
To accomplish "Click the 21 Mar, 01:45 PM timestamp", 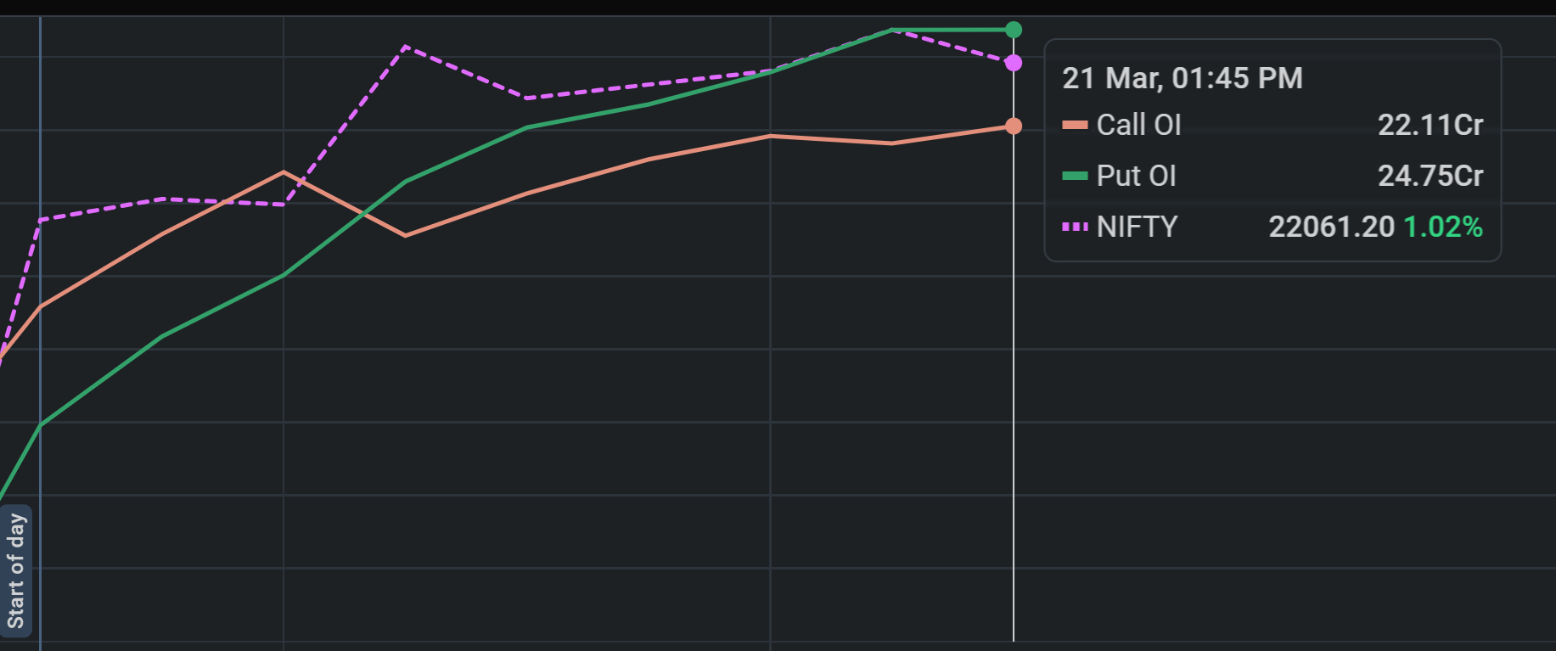I will [1182, 78].
